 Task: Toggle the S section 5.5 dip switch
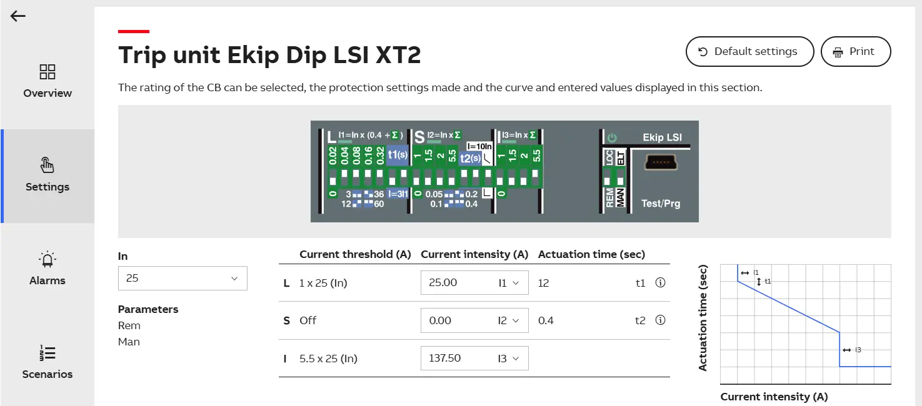(x=451, y=177)
